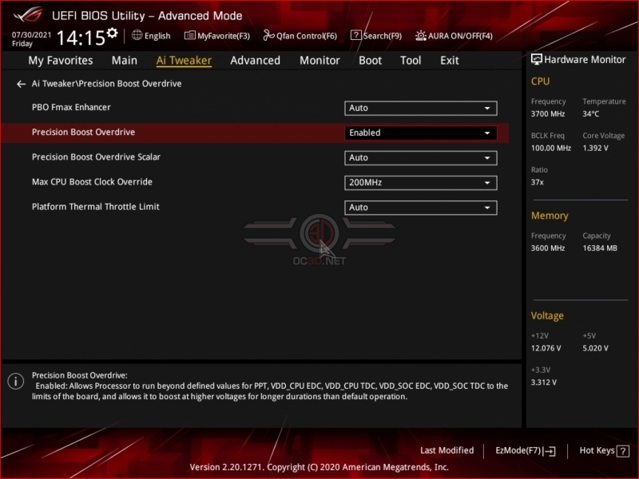Click the back arrow next to Ai Tweaker path

click(22, 84)
